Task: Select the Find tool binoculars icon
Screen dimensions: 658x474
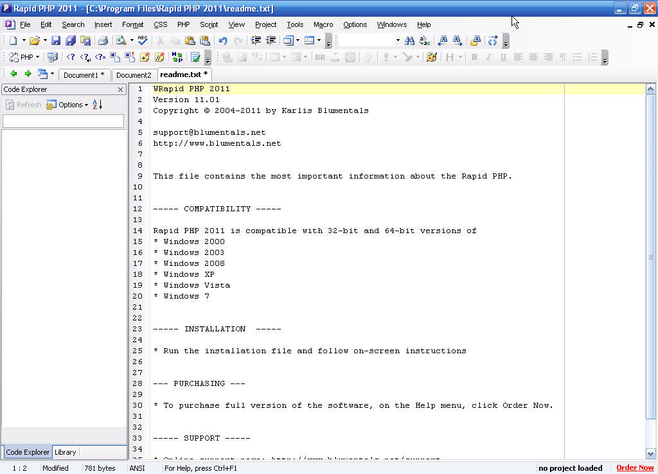Action: tap(410, 40)
